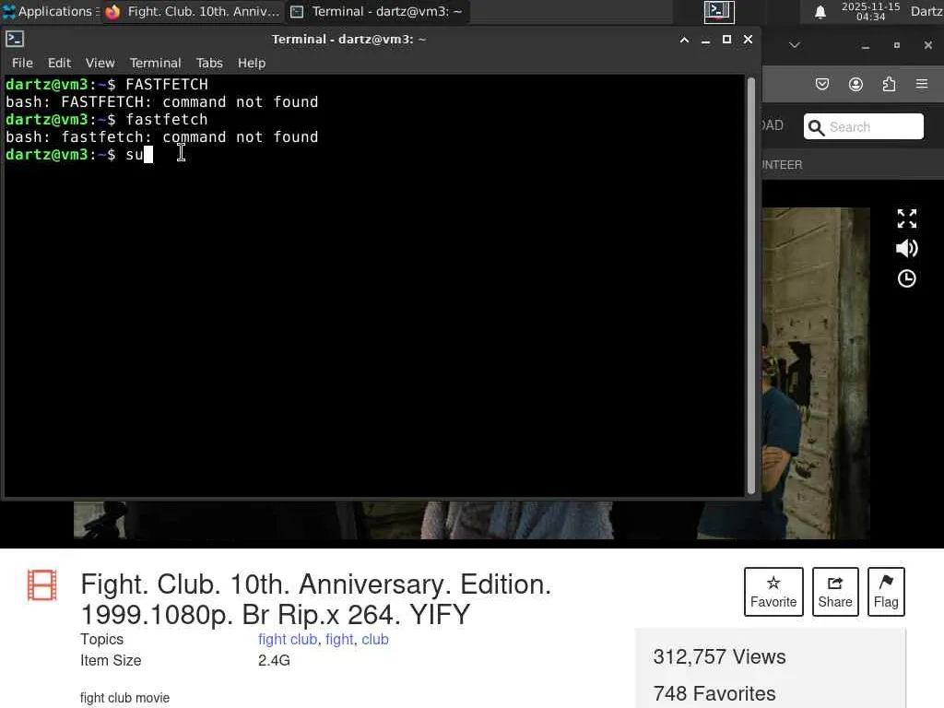The width and height of the screenshot is (944, 708).
Task: Click the clock icon beside the video
Action: click(907, 278)
